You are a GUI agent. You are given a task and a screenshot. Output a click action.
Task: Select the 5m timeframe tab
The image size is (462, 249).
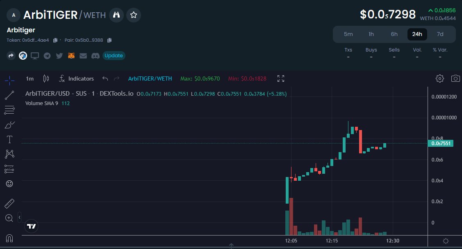(x=348, y=34)
